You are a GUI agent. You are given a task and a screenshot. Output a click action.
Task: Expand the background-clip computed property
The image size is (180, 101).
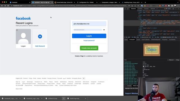coord(124,65)
